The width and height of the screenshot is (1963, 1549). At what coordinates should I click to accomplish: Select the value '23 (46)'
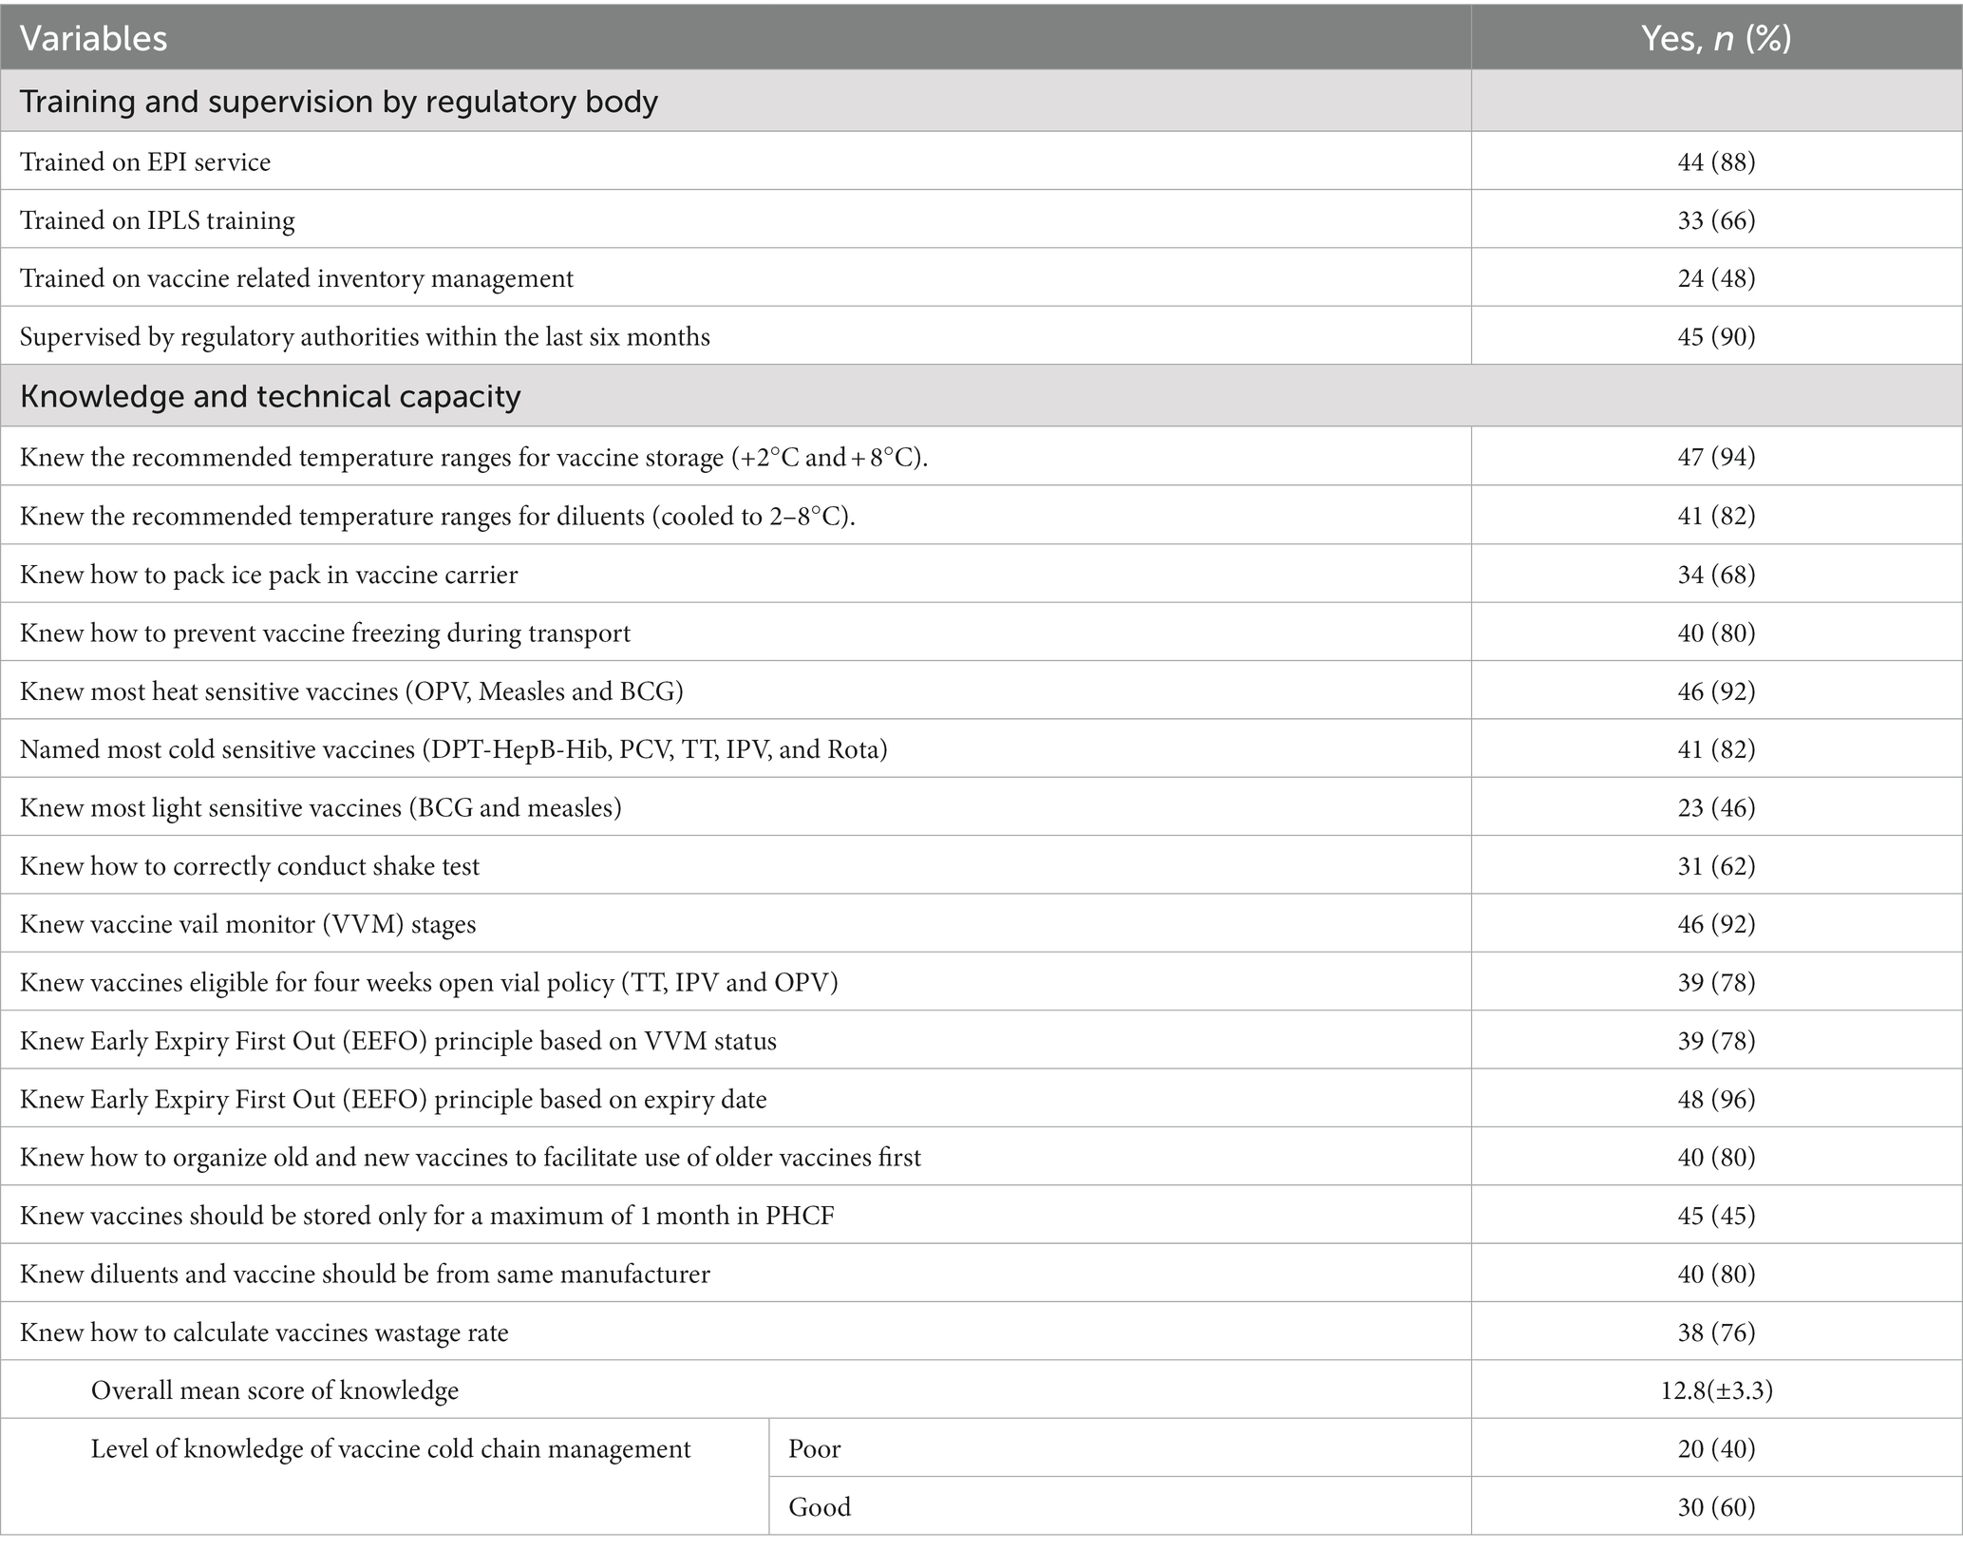click(1716, 807)
